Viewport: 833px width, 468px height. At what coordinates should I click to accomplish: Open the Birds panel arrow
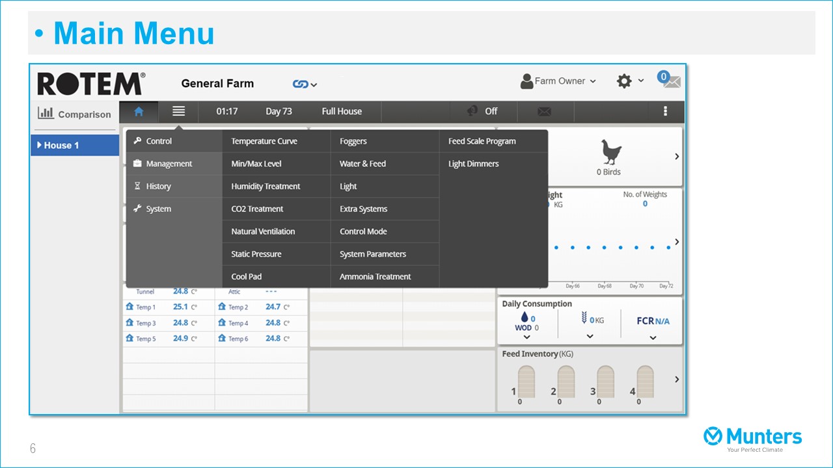tap(677, 157)
